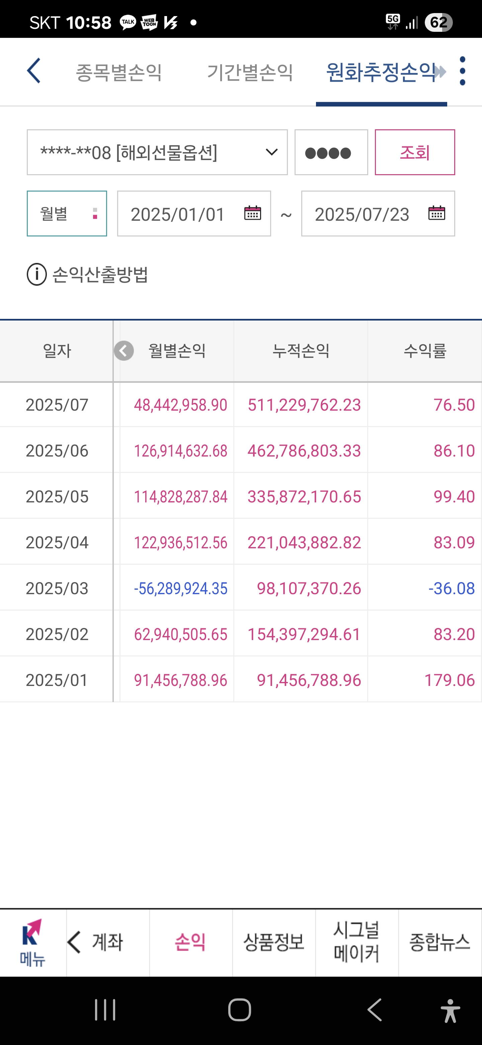Expand the account dropdown ****-**08 해외선물옵션
482x1045 pixels.
click(157, 152)
